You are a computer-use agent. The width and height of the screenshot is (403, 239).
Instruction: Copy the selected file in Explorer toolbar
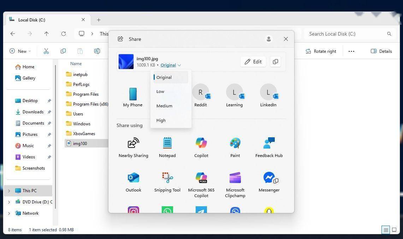tap(63, 51)
